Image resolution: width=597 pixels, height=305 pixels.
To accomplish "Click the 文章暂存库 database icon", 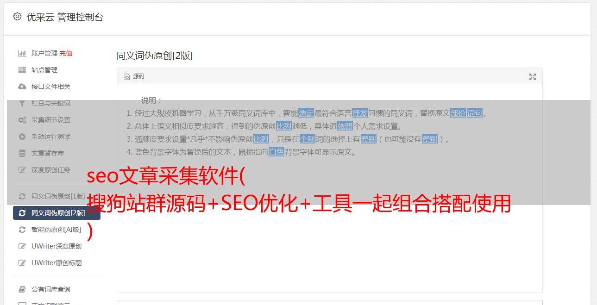I will [x=22, y=153].
